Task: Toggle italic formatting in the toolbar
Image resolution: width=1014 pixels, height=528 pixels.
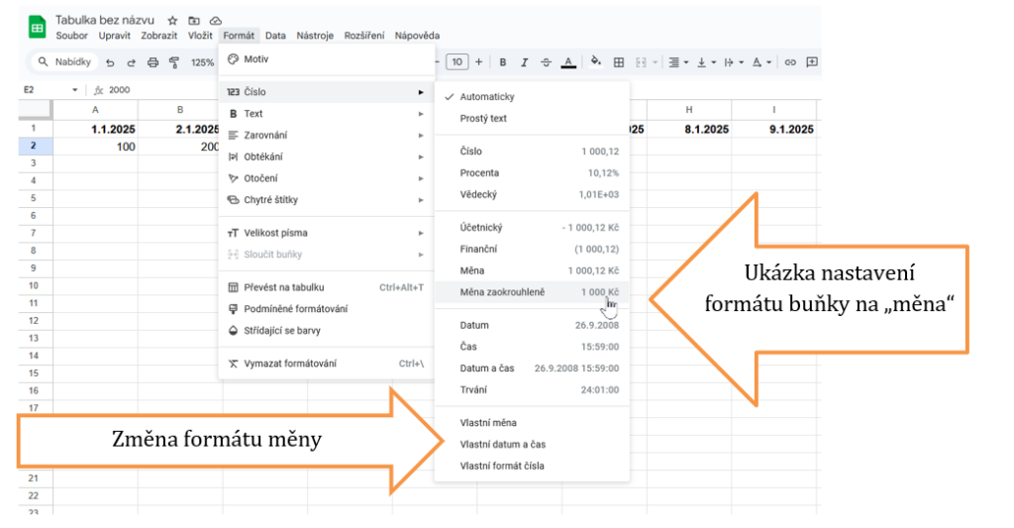Action: click(x=524, y=62)
